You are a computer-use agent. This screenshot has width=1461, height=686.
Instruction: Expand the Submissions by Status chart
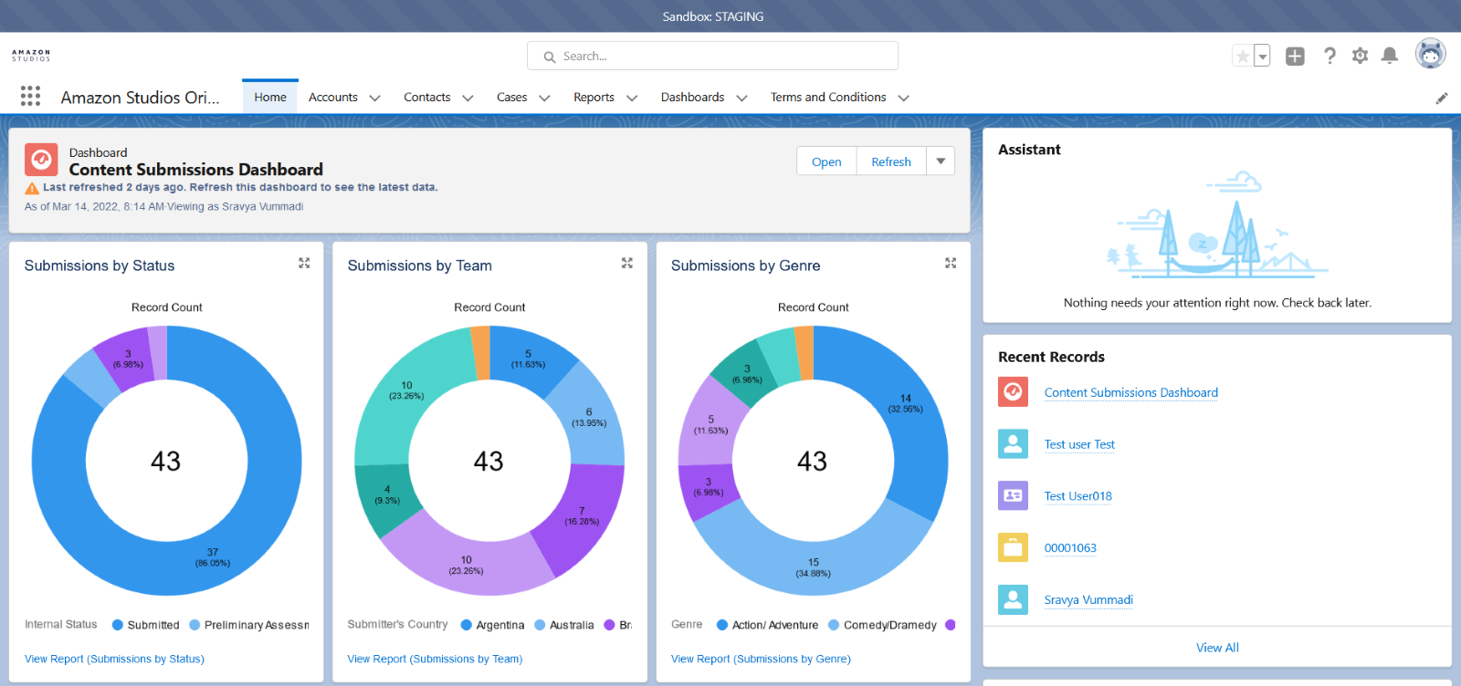304,263
